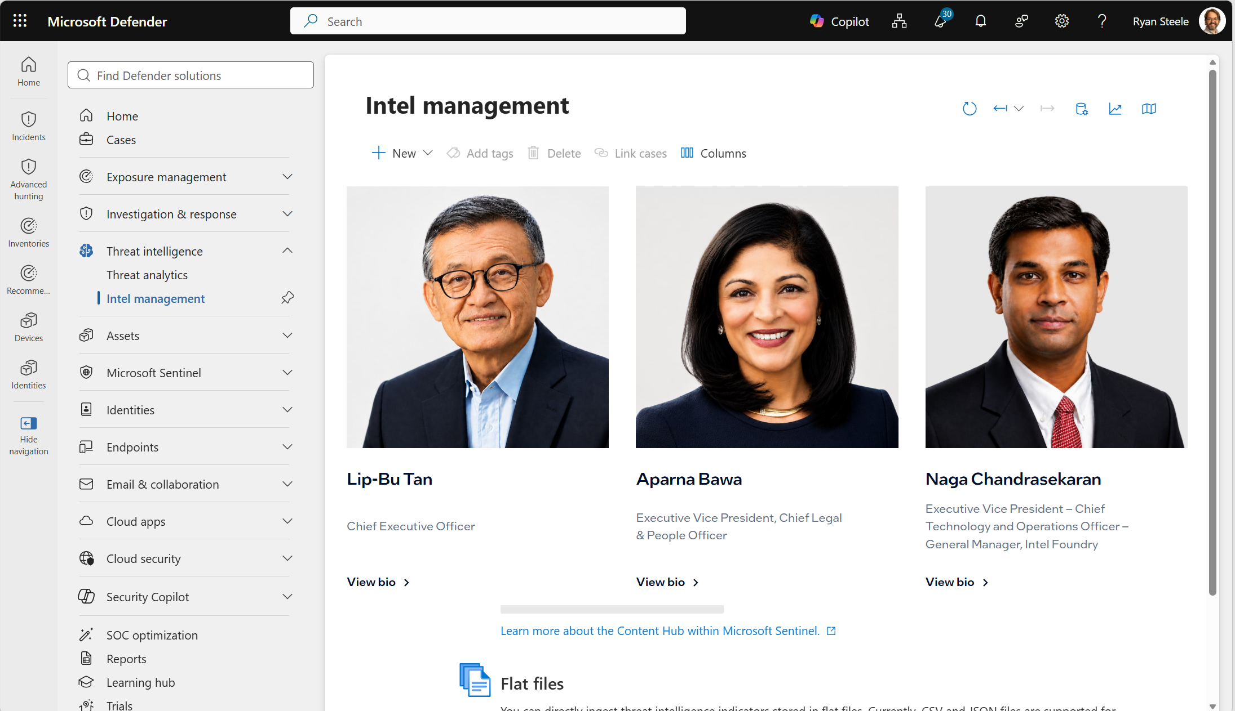Click the Find Defender solutions field
The image size is (1235, 711).
191,75
